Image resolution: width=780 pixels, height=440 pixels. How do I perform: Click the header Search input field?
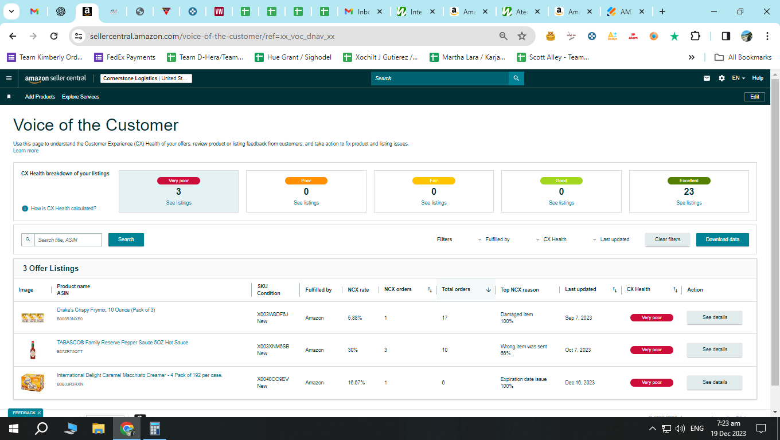coord(440,78)
